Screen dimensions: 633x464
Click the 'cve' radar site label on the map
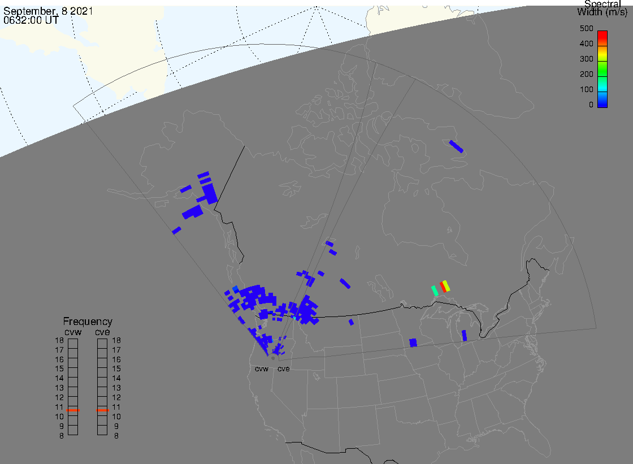(x=283, y=369)
